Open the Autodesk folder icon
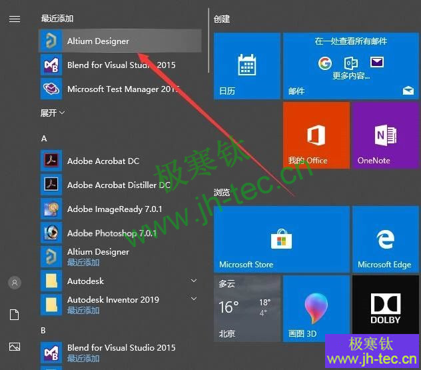This screenshot has height=370, width=421. [x=51, y=281]
